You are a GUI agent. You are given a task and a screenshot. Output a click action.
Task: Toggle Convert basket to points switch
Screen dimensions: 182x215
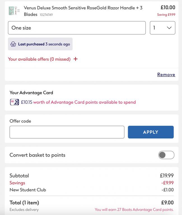tap(166, 155)
